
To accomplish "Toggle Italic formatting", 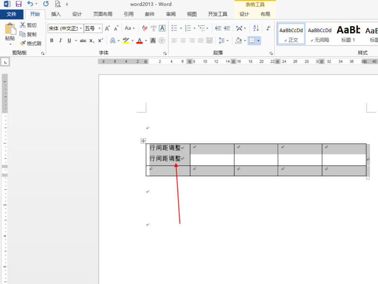I will [x=60, y=41].
